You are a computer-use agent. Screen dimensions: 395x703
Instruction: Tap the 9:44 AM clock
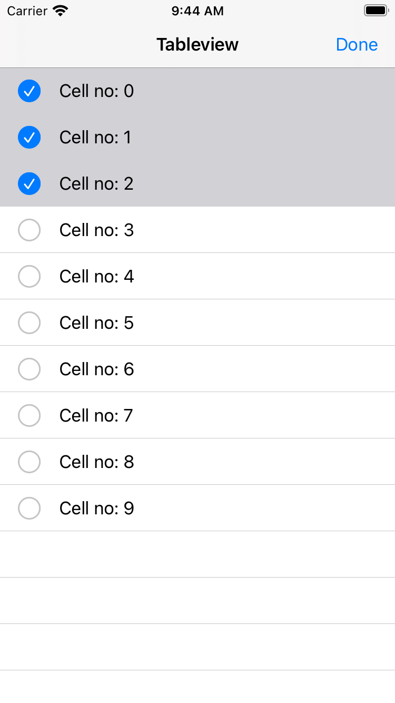(x=197, y=11)
